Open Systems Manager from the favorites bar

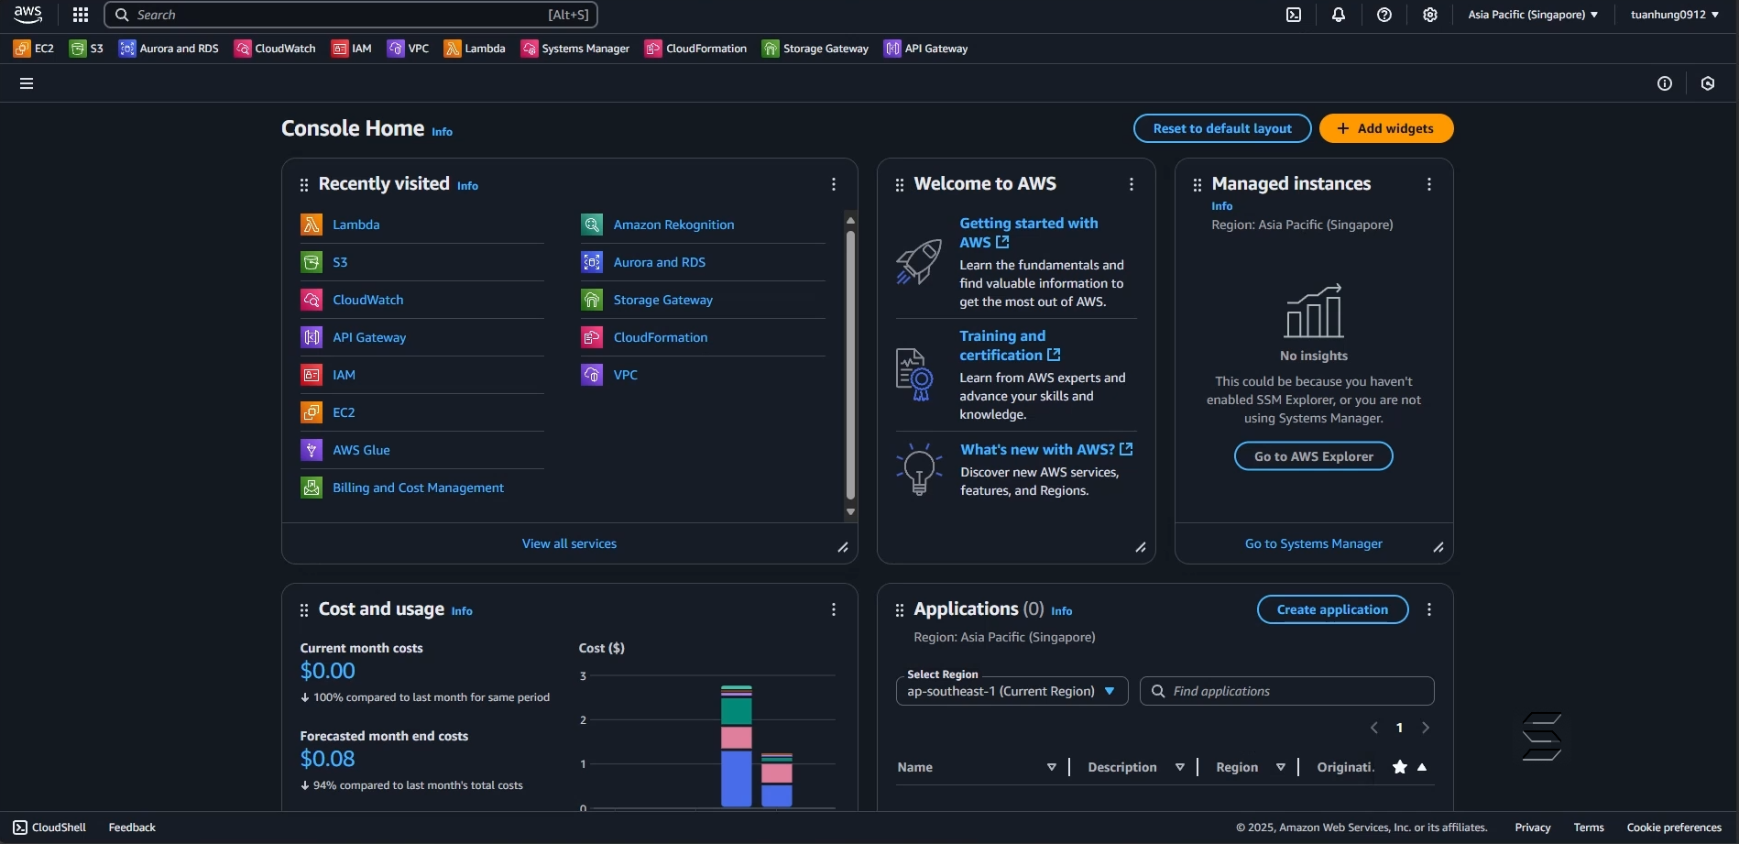(575, 49)
